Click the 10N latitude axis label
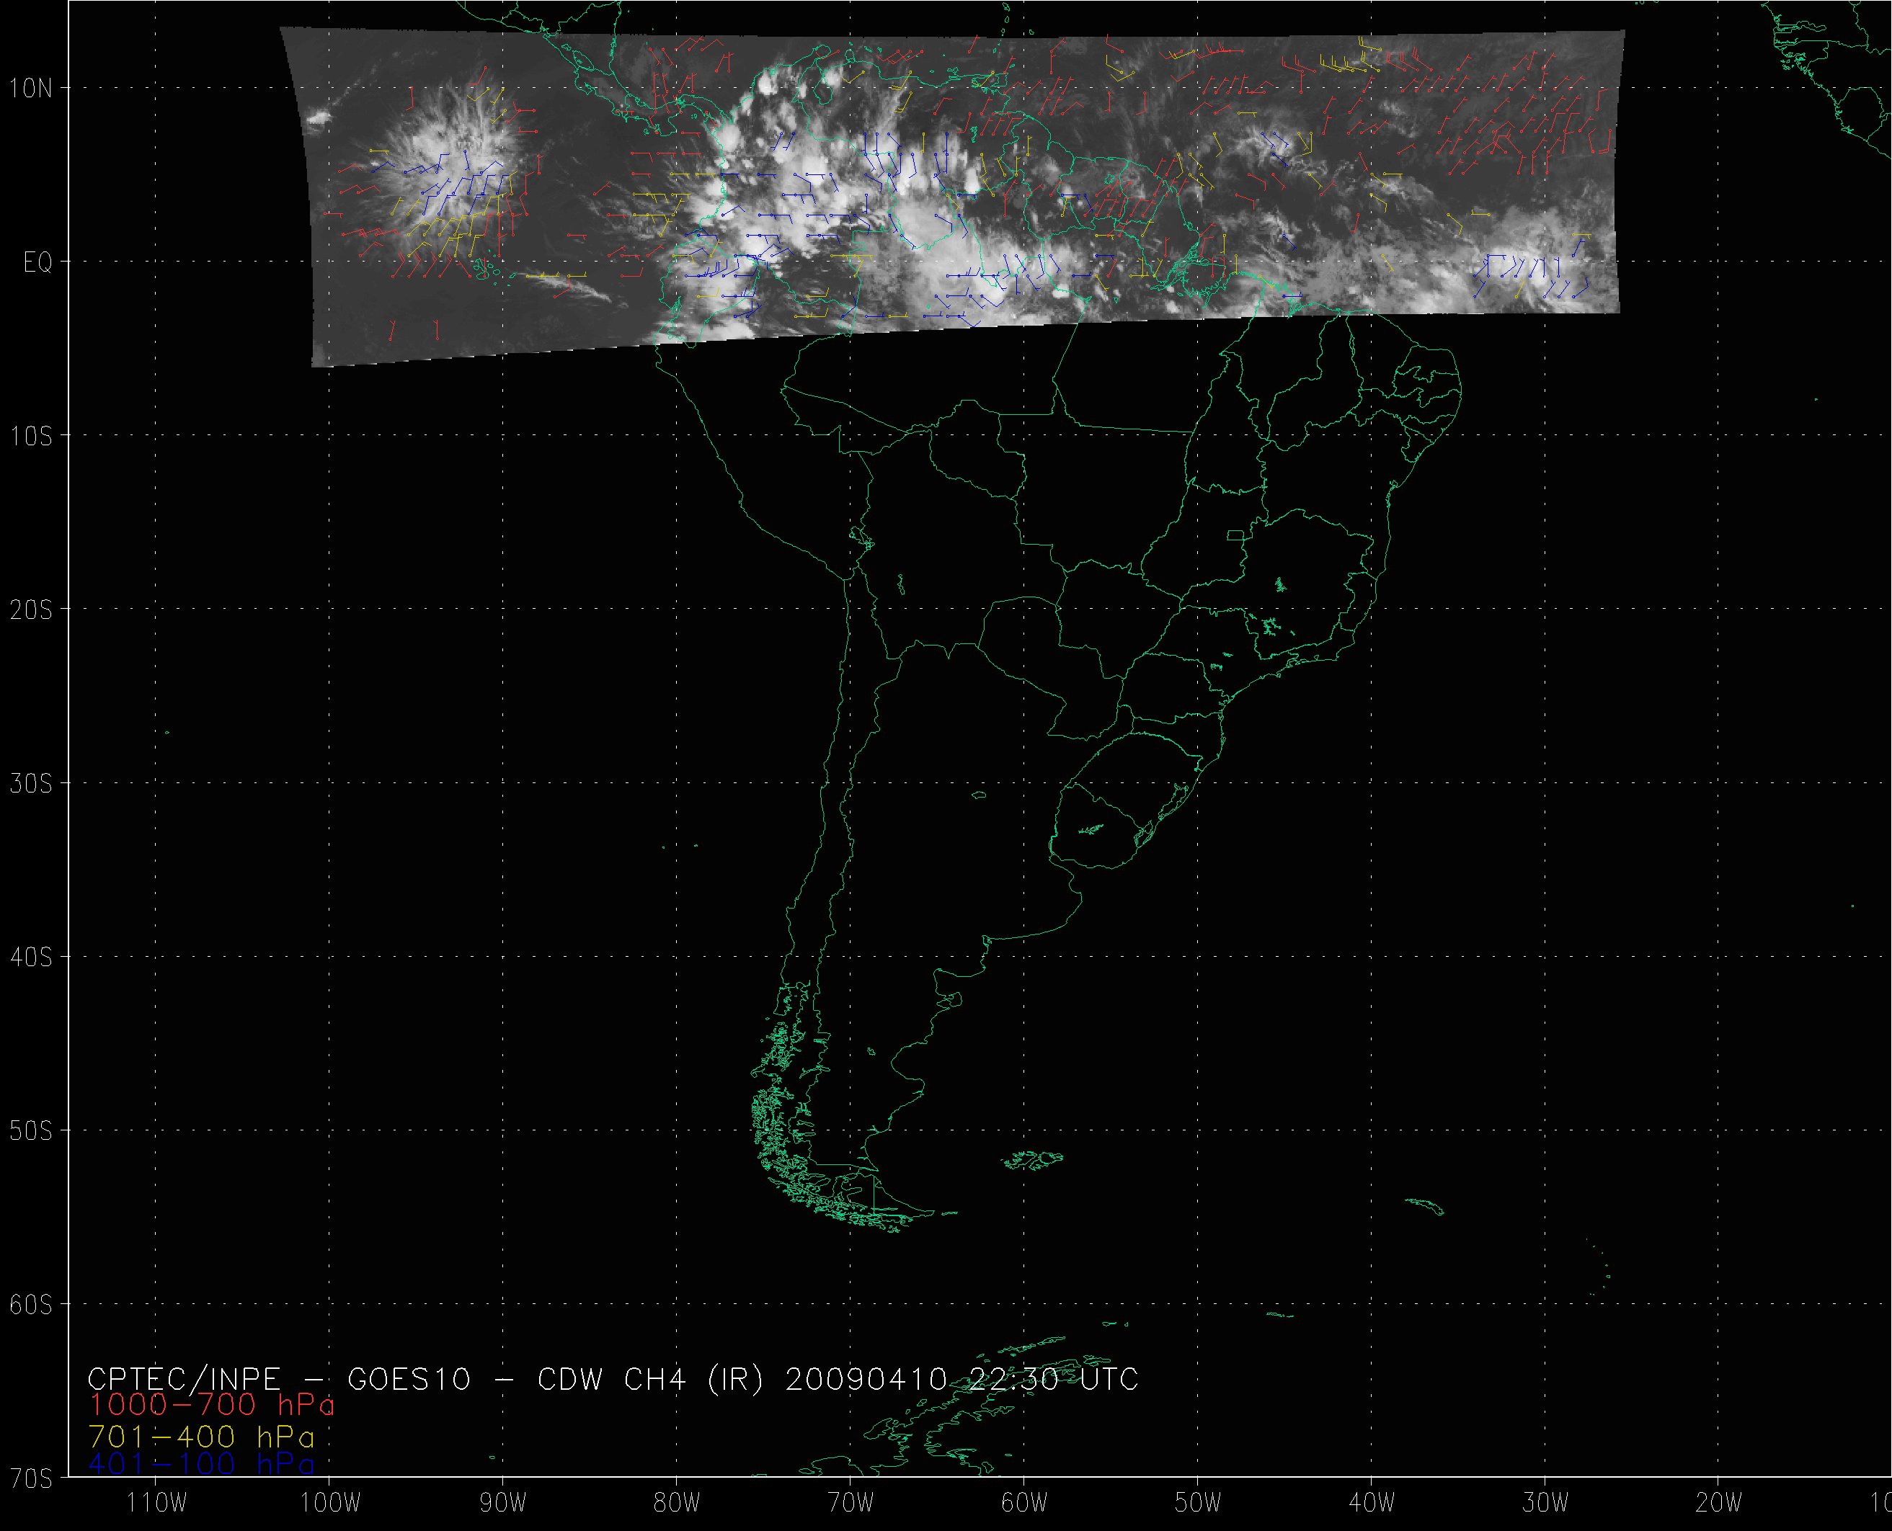The height and width of the screenshot is (1531, 1892). (31, 88)
